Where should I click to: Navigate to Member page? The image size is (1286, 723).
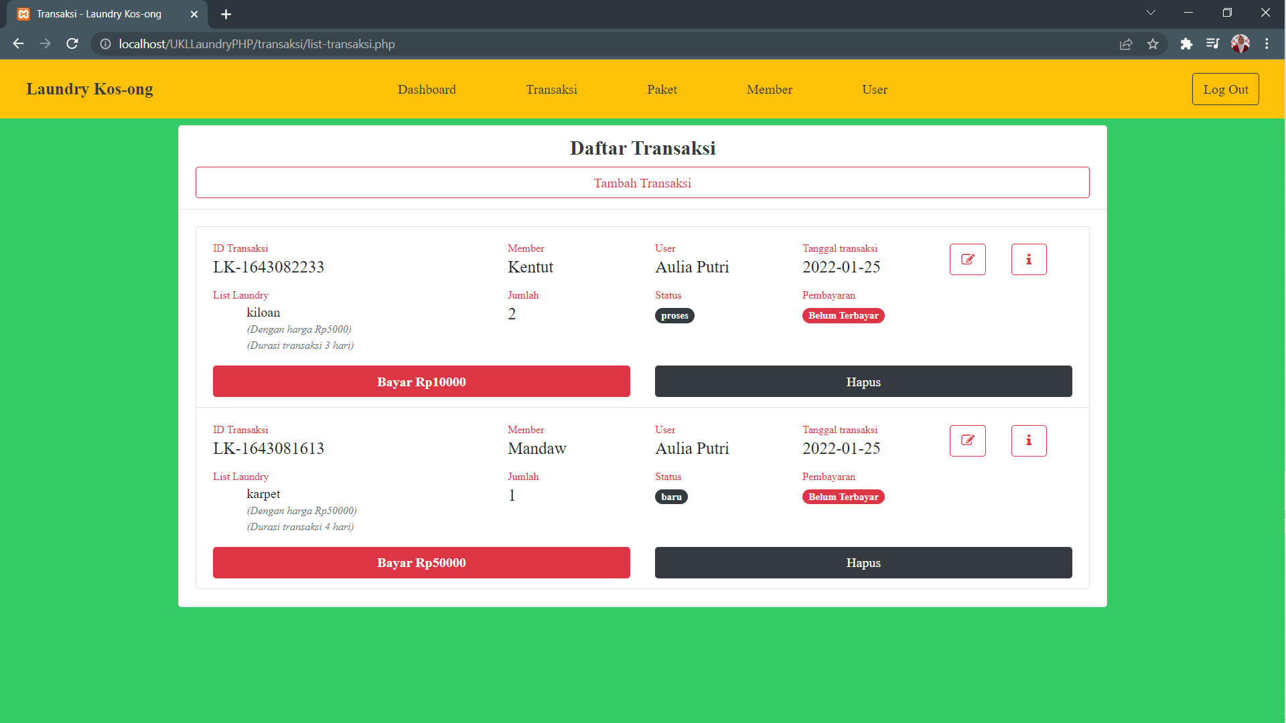[x=770, y=90]
